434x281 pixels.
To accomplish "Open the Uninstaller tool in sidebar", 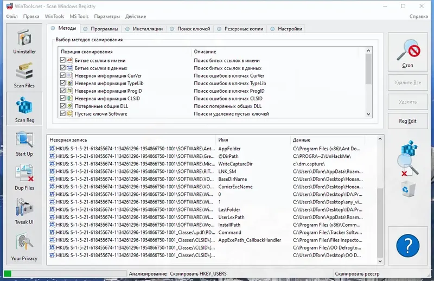I will click(x=24, y=41).
